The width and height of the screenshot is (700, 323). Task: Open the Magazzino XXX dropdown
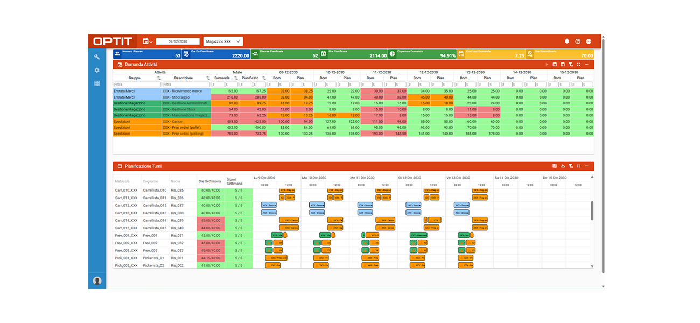tap(223, 41)
